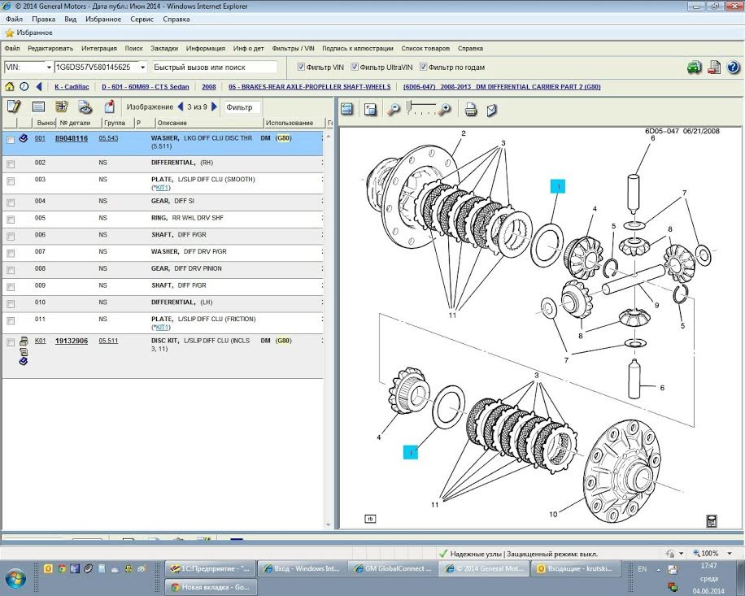The height and width of the screenshot is (596, 745).
Task: Open part number 19132906 link
Action: 71,341
